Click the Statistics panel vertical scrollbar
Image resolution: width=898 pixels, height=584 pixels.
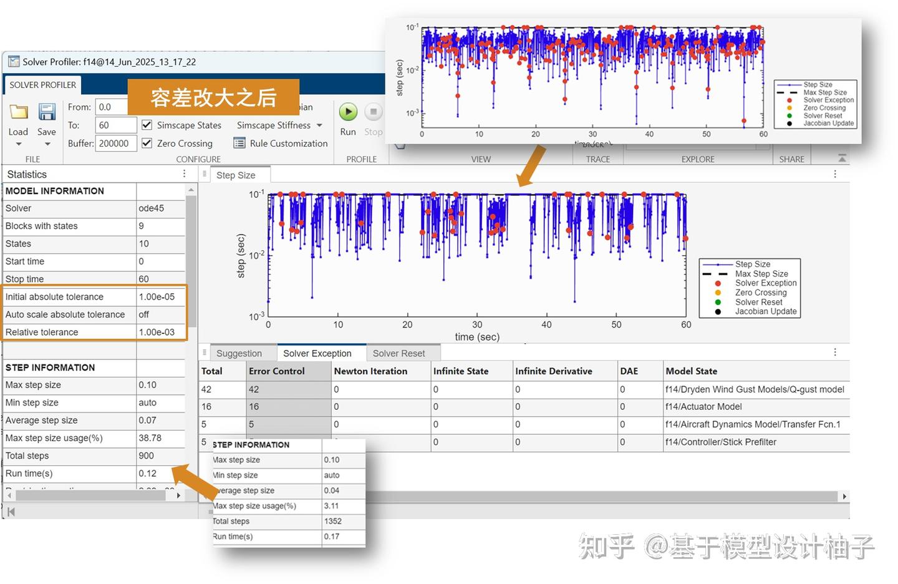191,262
